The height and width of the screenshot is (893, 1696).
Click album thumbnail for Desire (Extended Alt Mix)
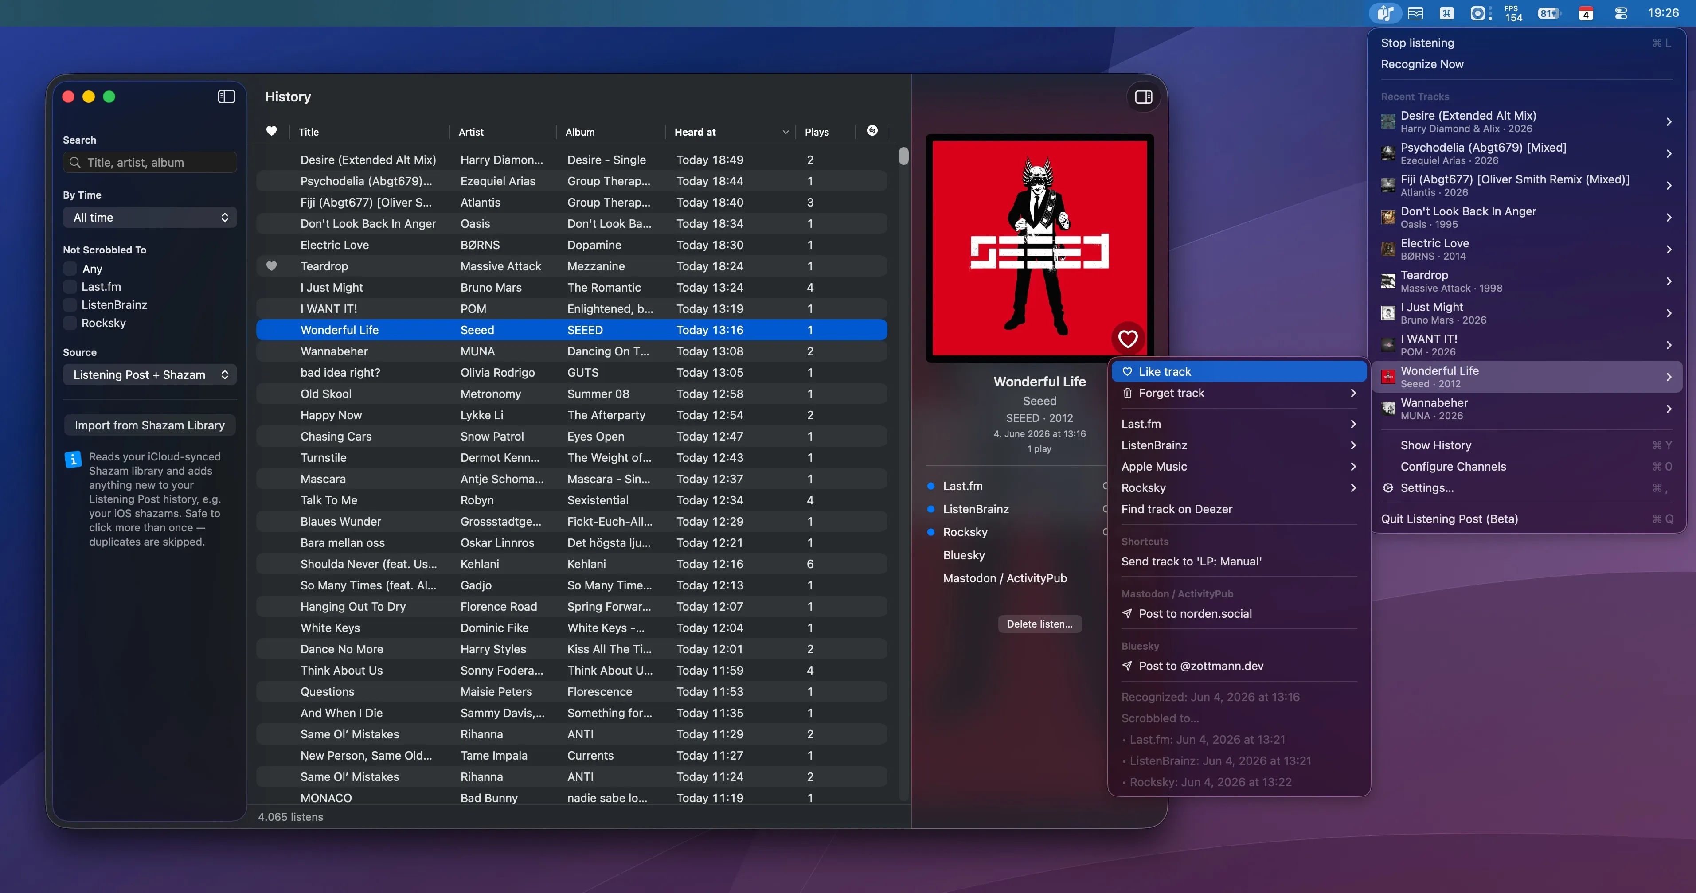pos(1388,122)
